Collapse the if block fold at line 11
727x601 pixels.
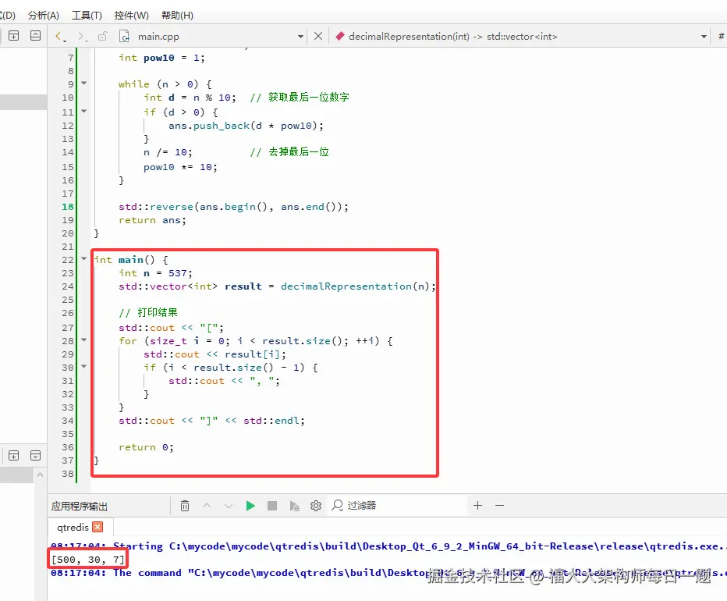click(x=84, y=111)
